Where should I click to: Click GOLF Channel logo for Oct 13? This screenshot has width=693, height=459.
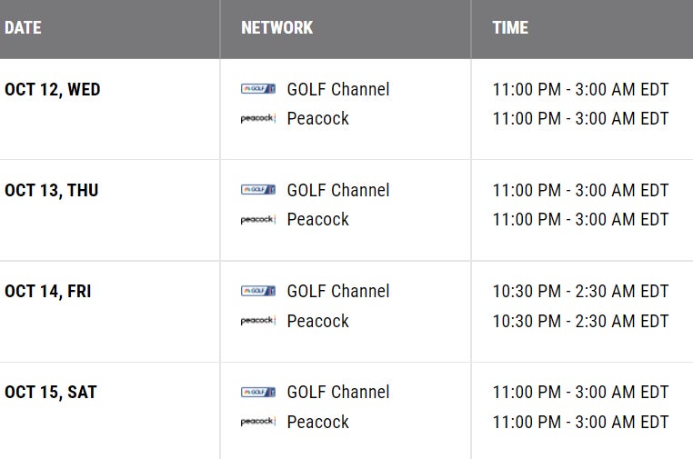[x=258, y=190]
